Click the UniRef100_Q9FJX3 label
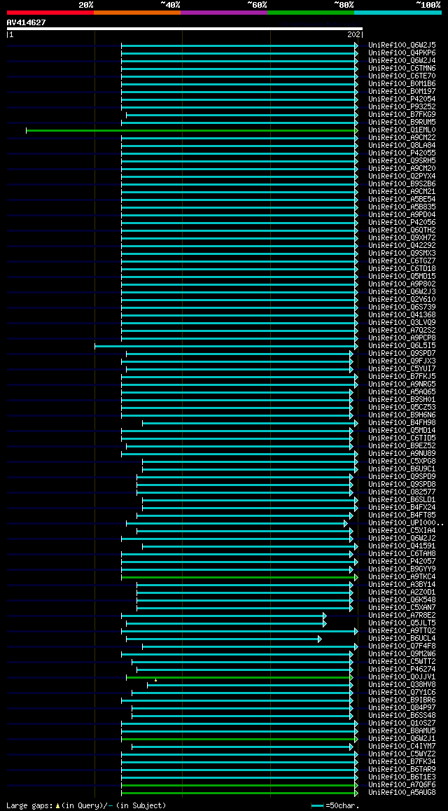Image resolution: width=448 pixels, height=811 pixels. tap(402, 361)
